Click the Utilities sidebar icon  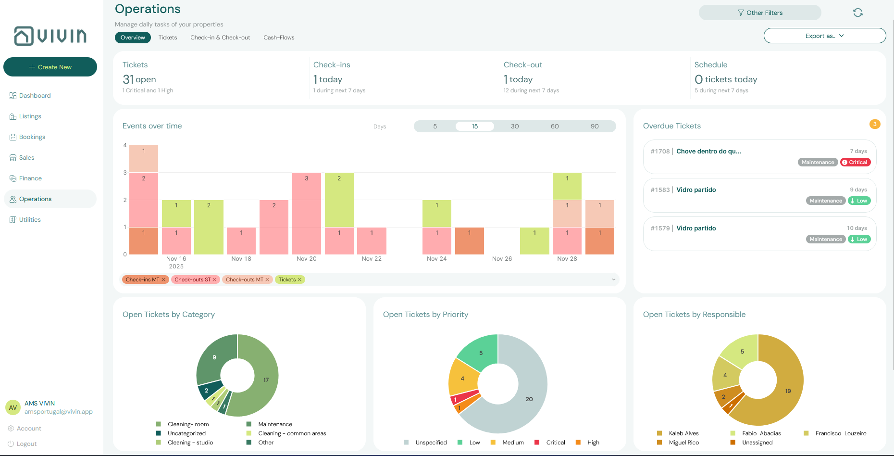pos(13,219)
